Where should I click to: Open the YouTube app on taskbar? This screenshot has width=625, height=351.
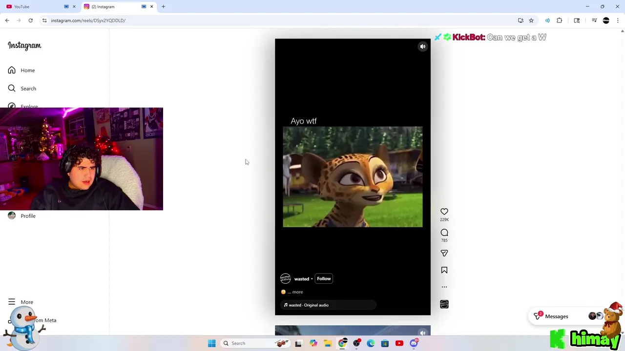click(x=399, y=343)
